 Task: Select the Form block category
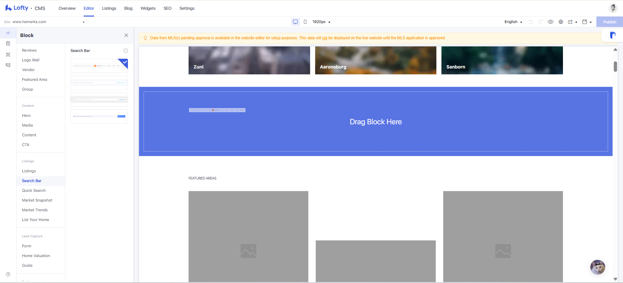[27, 246]
